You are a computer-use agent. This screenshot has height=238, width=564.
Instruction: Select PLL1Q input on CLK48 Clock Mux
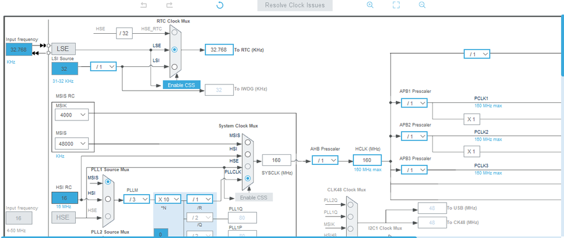click(x=351, y=217)
